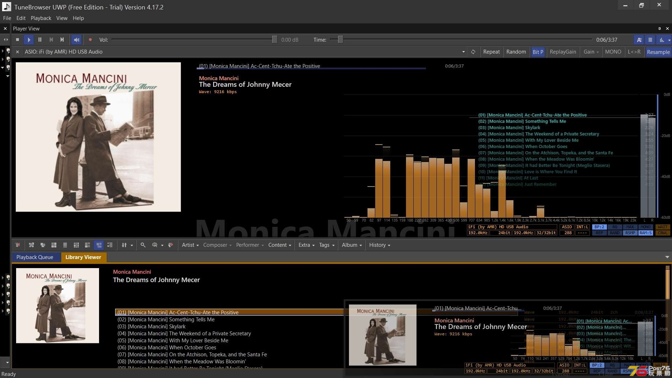Toggle the mute speaker icon

click(77, 40)
